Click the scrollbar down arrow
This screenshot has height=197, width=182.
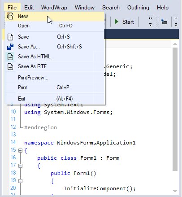click(175, 191)
